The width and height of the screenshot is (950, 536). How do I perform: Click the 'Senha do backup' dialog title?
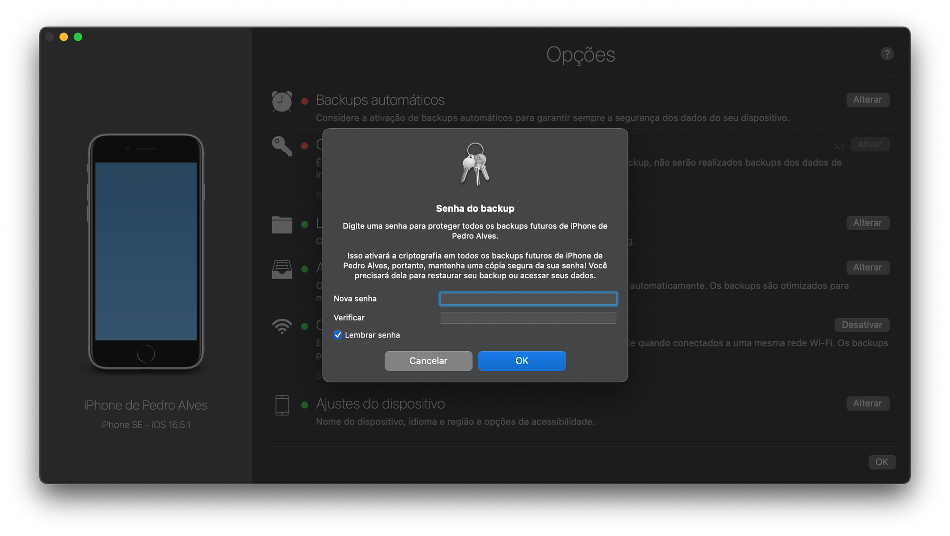click(475, 208)
